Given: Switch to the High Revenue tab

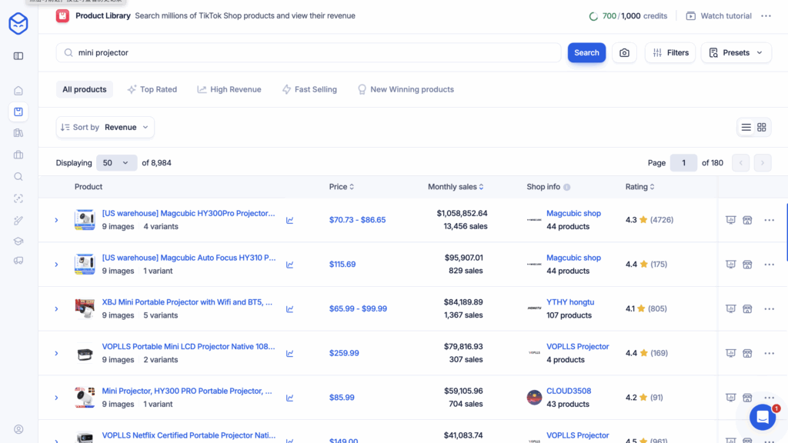Looking at the screenshot, I should pos(229,89).
